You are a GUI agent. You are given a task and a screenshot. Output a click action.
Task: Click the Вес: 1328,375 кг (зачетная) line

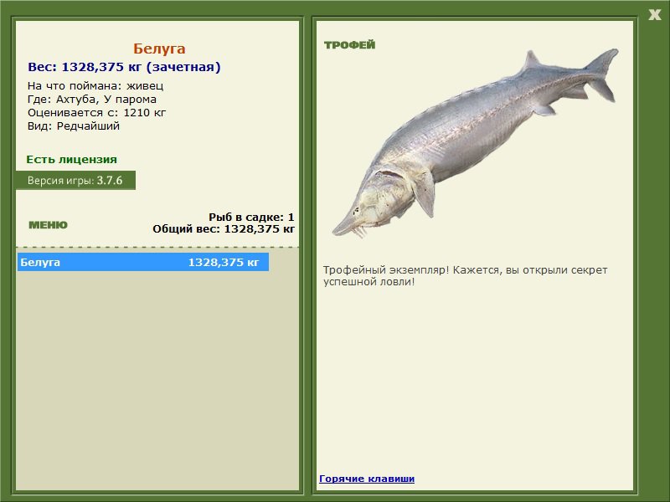[124, 67]
